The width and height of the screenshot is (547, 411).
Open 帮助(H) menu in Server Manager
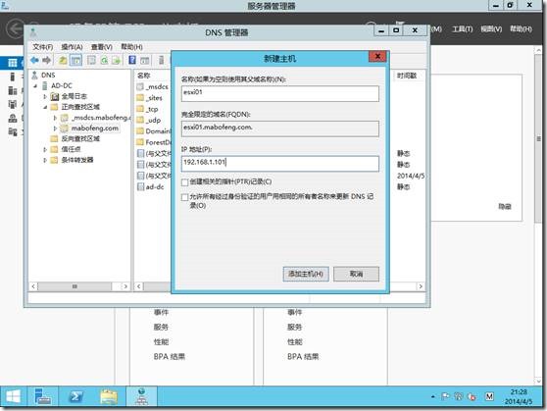coord(521,29)
